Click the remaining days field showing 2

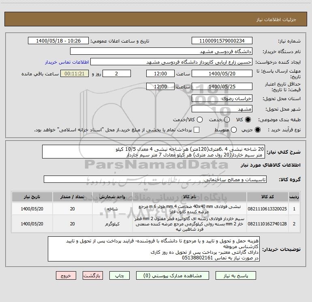click(117, 74)
